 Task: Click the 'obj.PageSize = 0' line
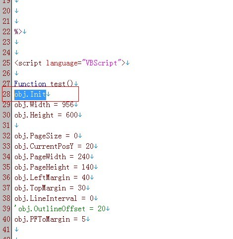click(46, 136)
